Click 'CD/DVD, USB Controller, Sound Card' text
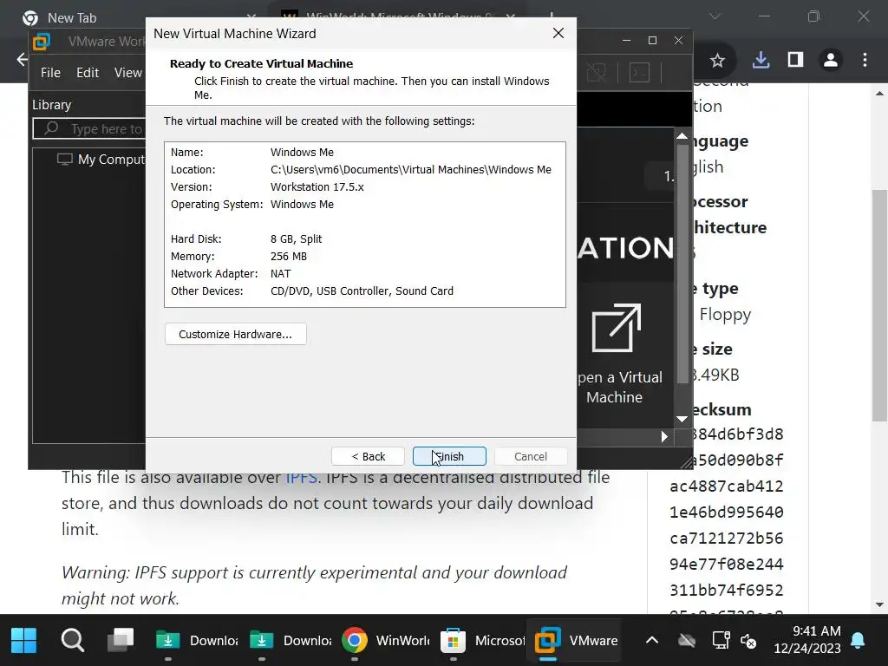 click(x=362, y=291)
